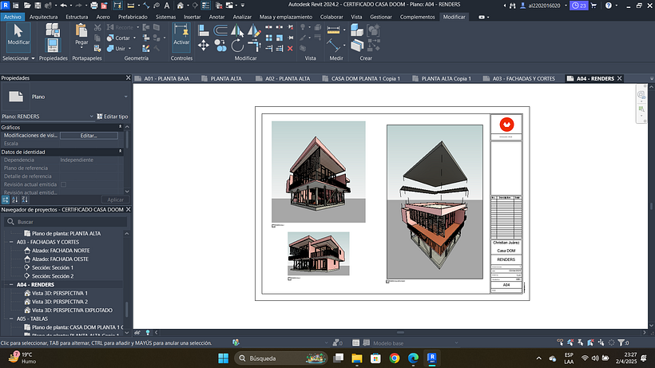Toggle Select underlay elements status icon
This screenshot has width=655, height=368.
click(570, 342)
